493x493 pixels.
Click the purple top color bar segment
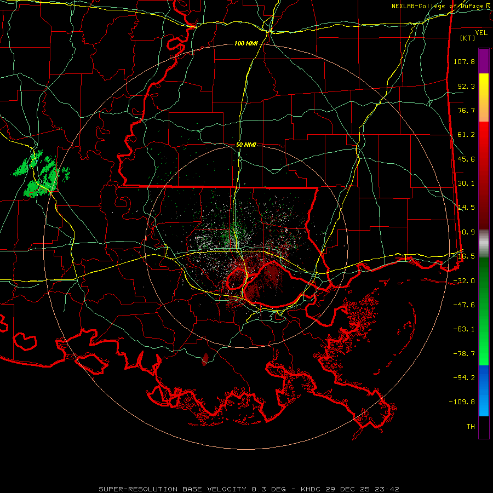point(484,61)
